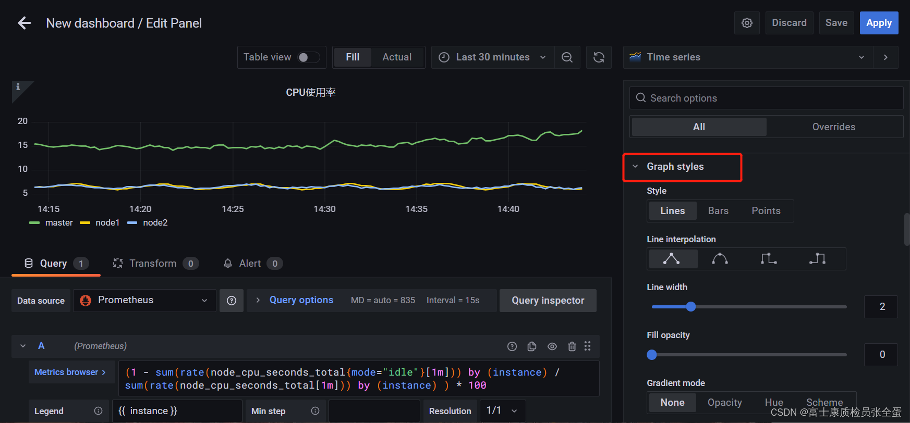Select step-before line interpolation icon
Image resolution: width=910 pixels, height=423 pixels.
pyautogui.click(x=769, y=259)
